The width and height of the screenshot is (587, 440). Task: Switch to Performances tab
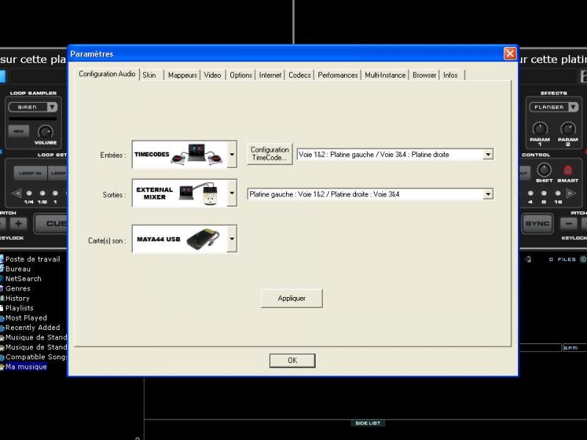338,75
